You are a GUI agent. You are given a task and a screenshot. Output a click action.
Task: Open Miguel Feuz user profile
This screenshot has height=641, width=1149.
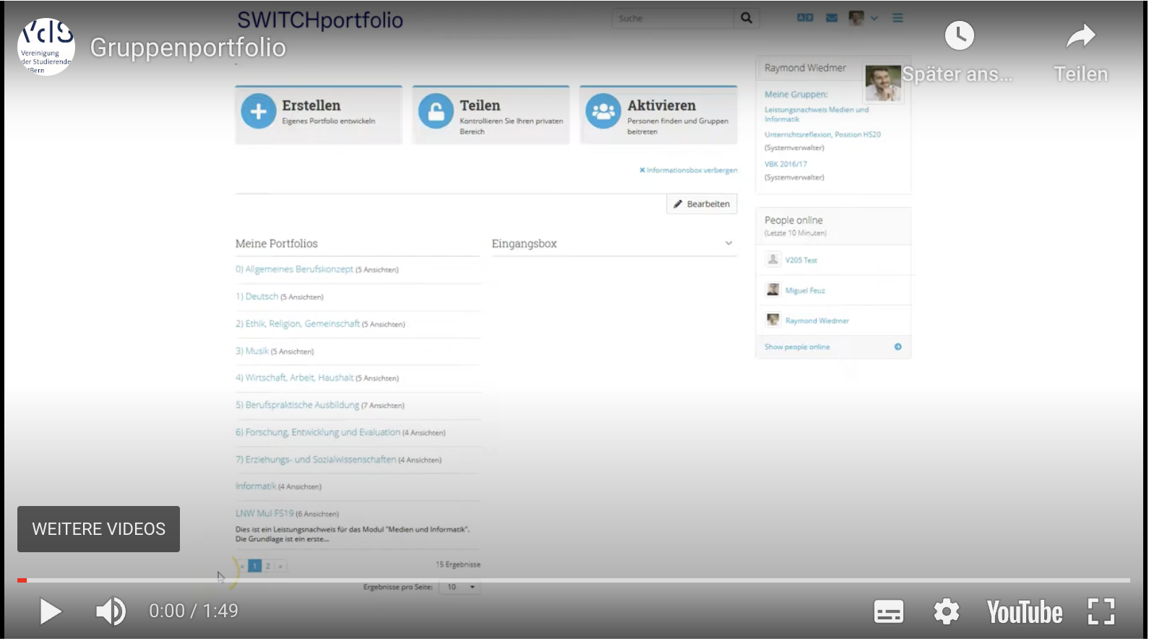point(805,290)
